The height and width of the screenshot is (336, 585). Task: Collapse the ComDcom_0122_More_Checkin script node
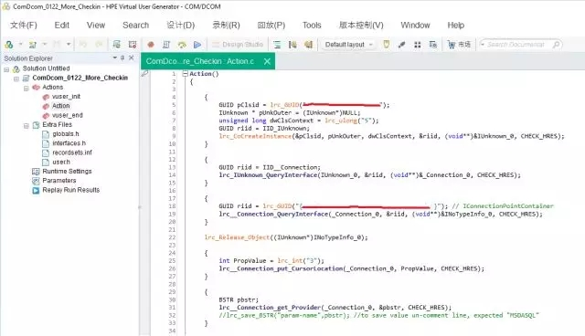pos(16,79)
